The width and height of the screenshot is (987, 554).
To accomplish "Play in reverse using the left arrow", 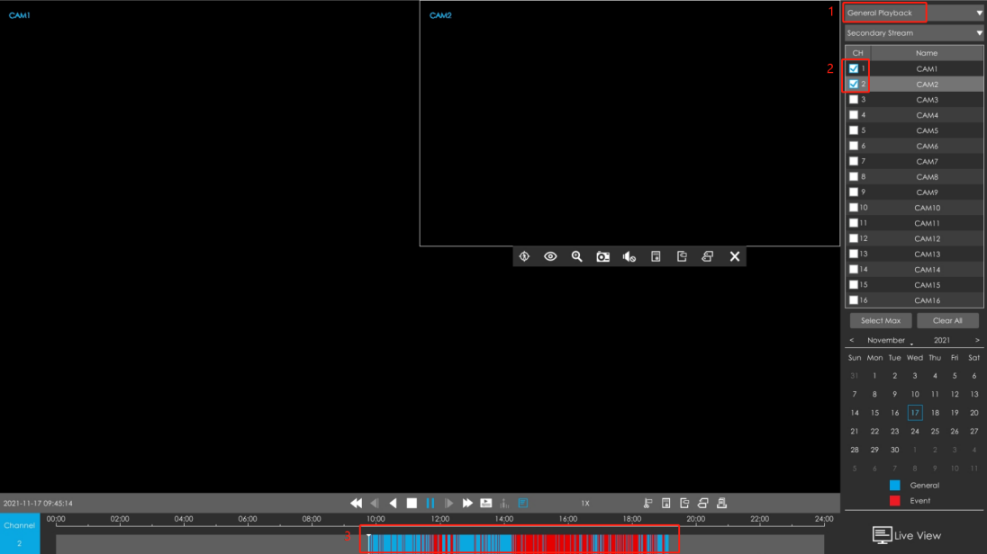I will point(393,503).
